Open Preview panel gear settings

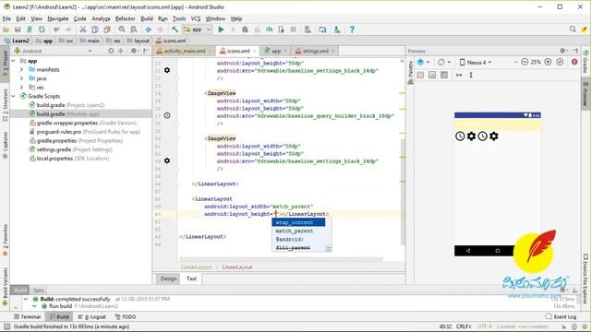click(563, 51)
